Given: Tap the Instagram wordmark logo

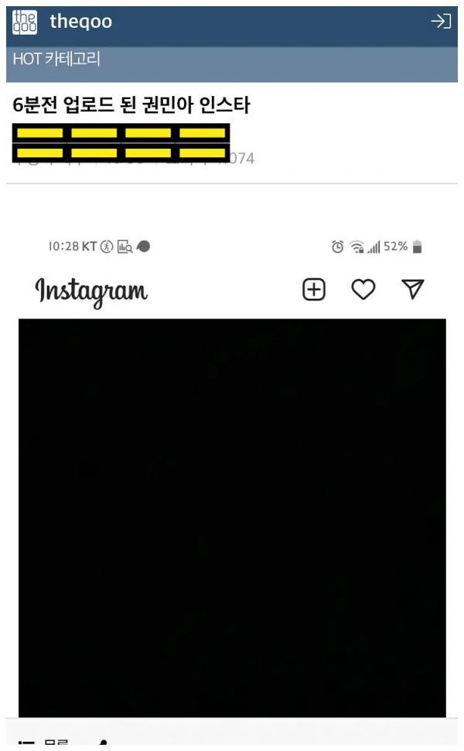Looking at the screenshot, I should pyautogui.click(x=91, y=291).
